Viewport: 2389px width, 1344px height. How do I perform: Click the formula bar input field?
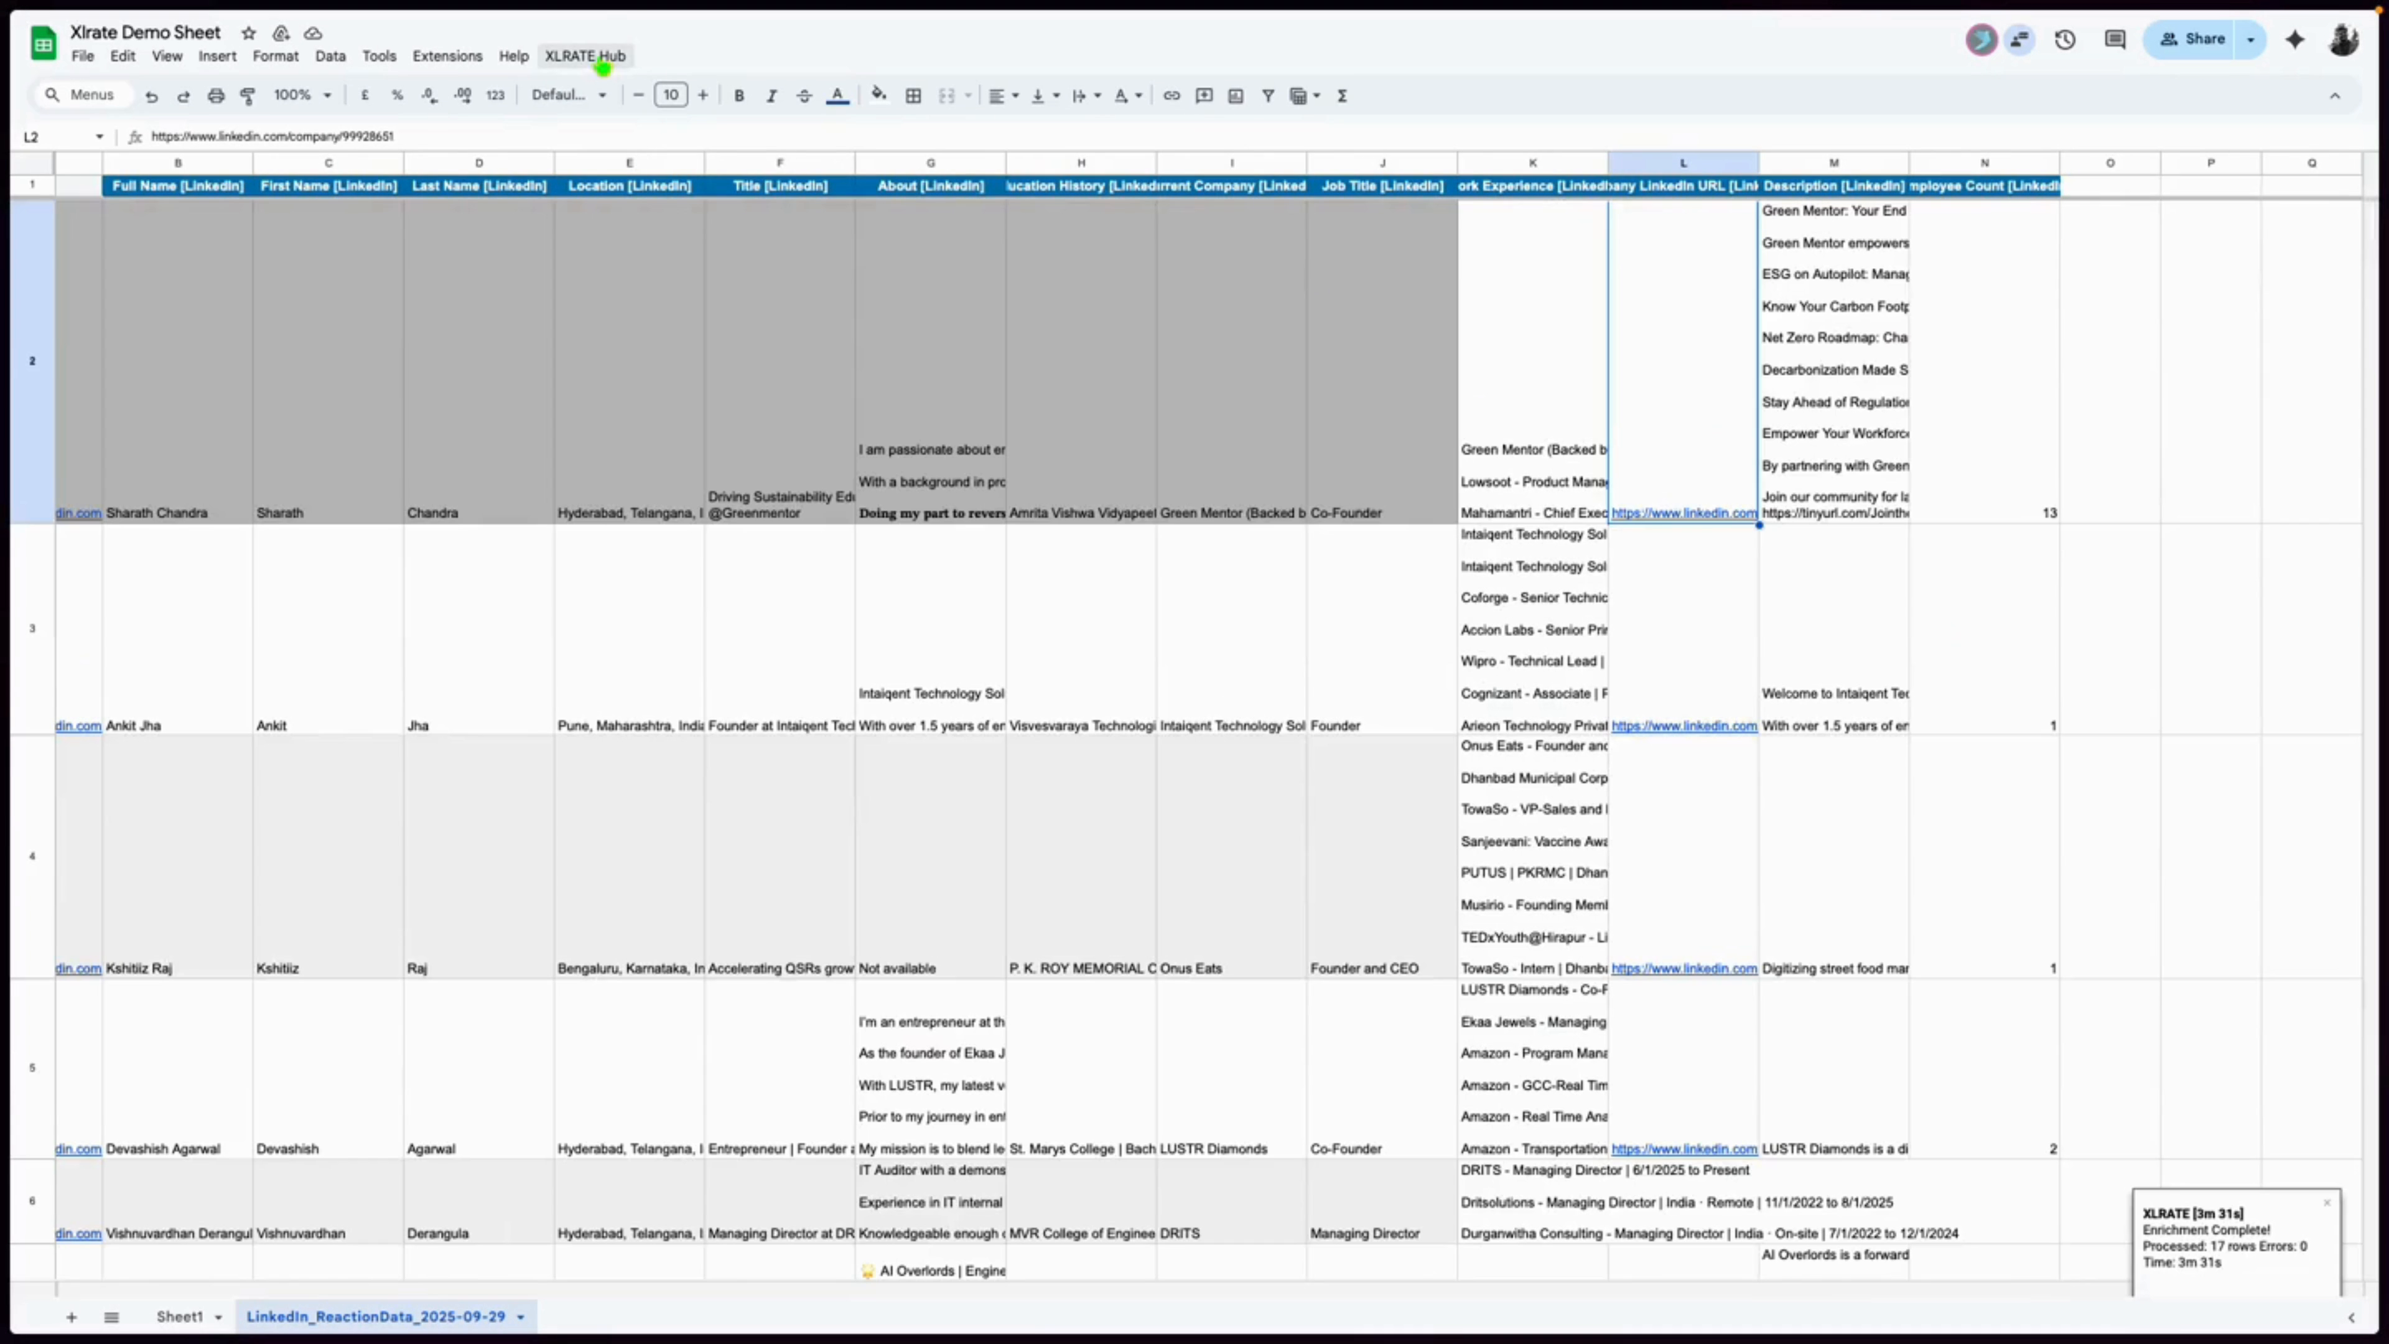pos(556,136)
